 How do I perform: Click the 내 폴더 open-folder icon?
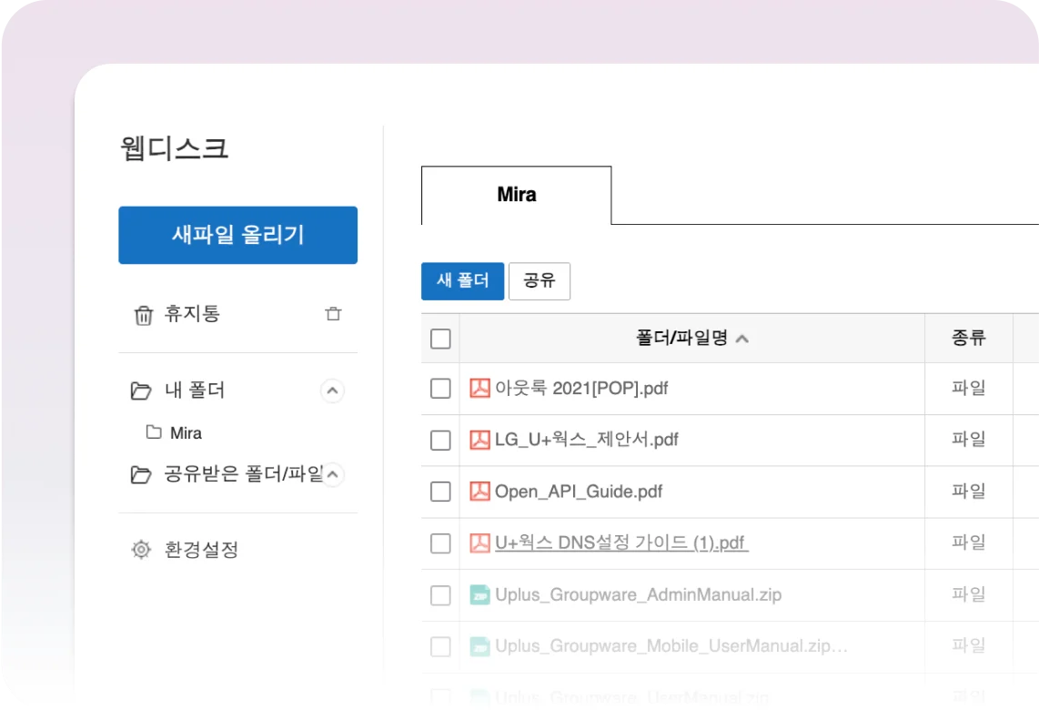point(141,391)
